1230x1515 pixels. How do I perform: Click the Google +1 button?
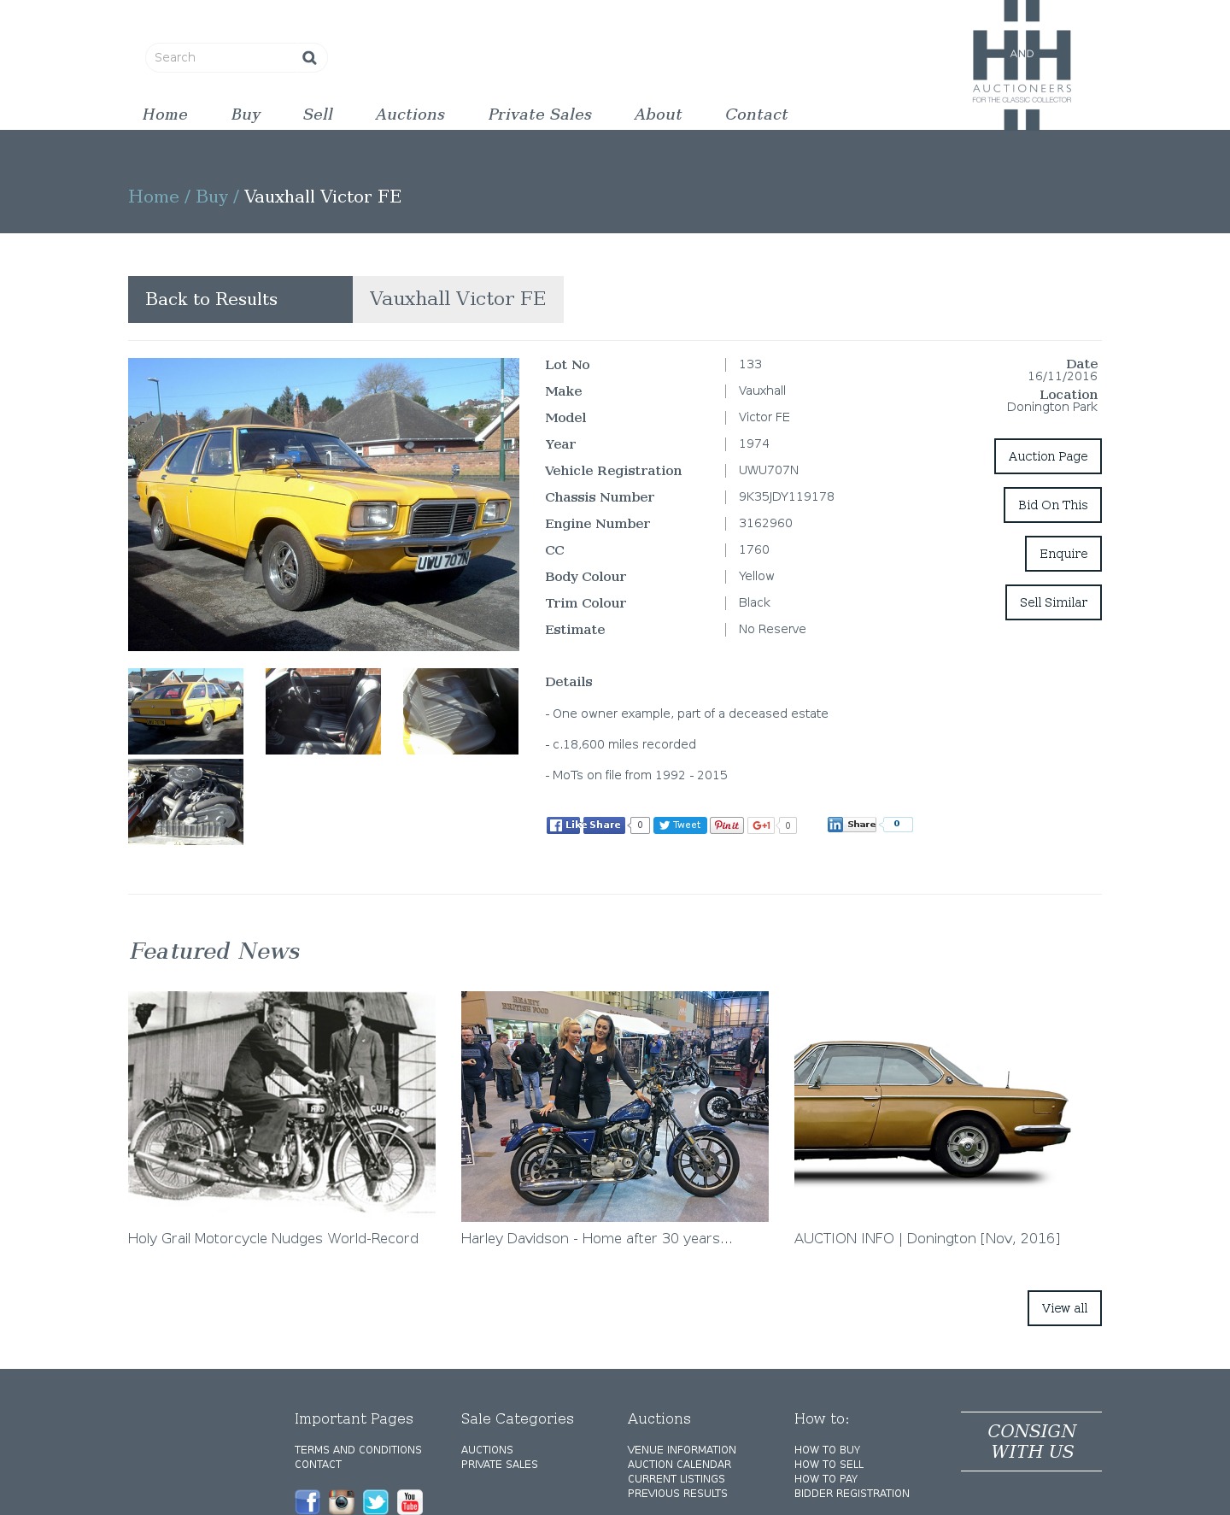(x=761, y=825)
